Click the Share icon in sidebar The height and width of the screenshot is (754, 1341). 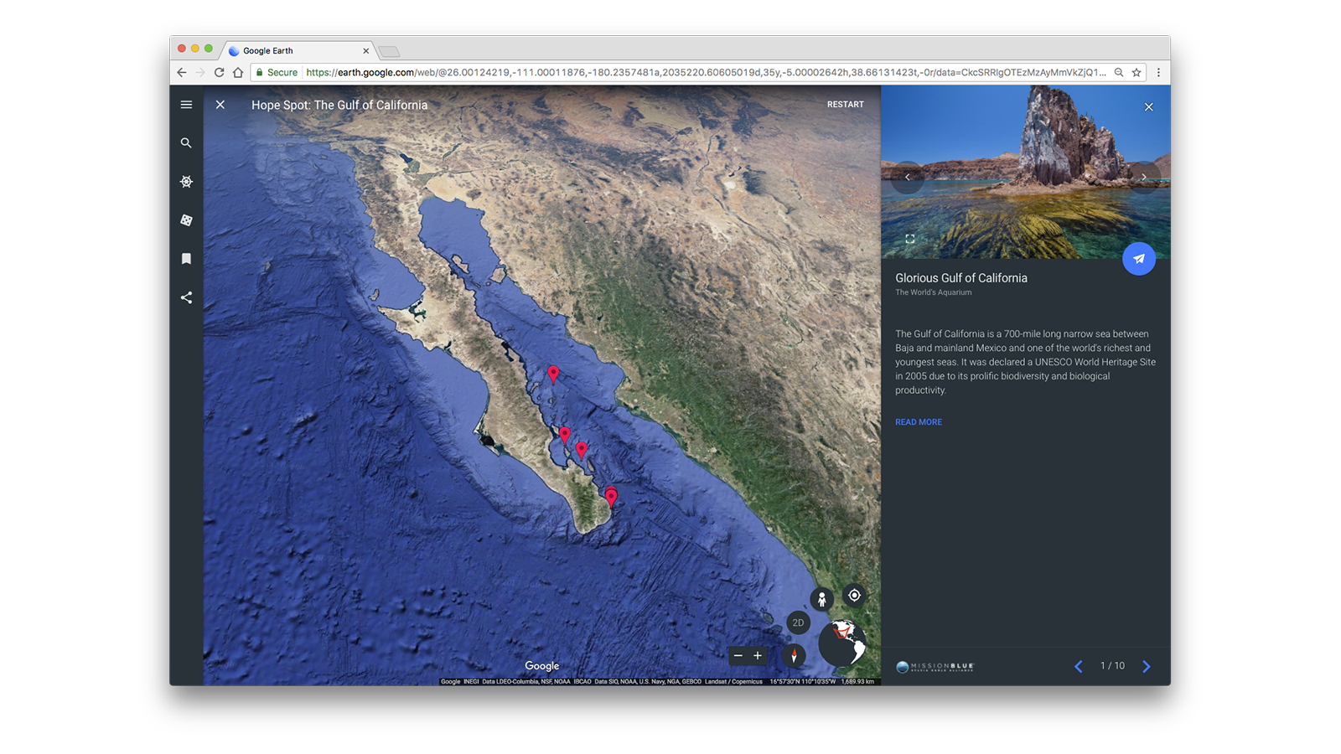186,297
